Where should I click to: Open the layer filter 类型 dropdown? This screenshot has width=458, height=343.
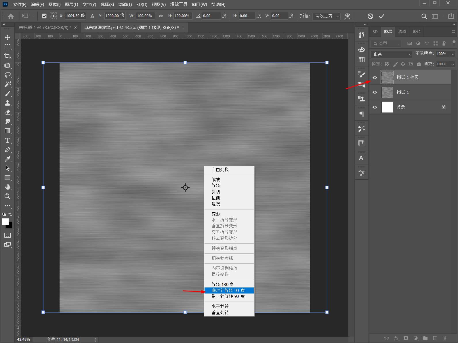click(x=386, y=43)
